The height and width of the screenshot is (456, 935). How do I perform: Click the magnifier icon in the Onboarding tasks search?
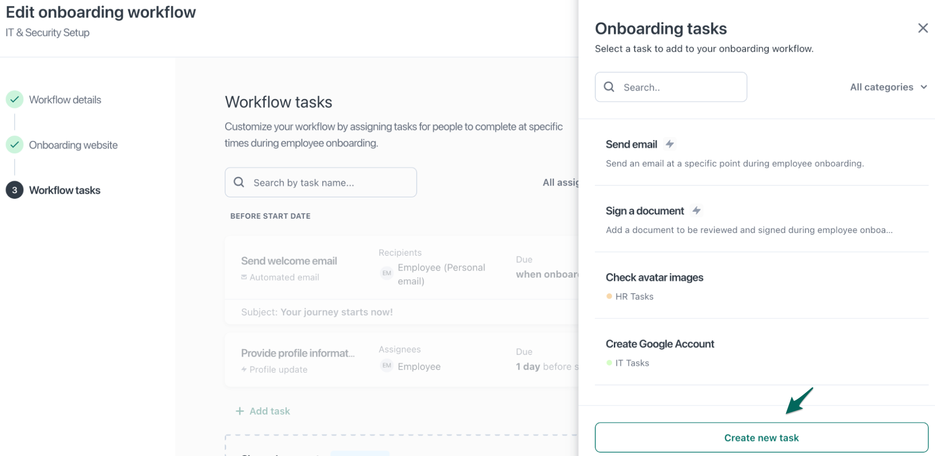[610, 87]
